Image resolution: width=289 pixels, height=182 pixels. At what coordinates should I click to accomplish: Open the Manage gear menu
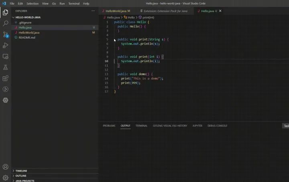pyautogui.click(x=6, y=177)
